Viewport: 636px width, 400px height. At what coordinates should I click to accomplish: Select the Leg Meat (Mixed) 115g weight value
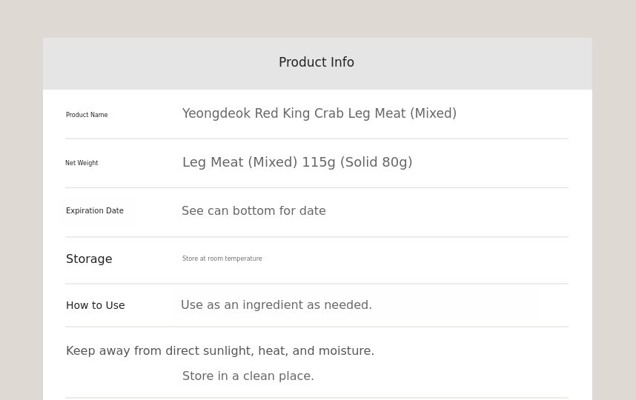(297, 162)
